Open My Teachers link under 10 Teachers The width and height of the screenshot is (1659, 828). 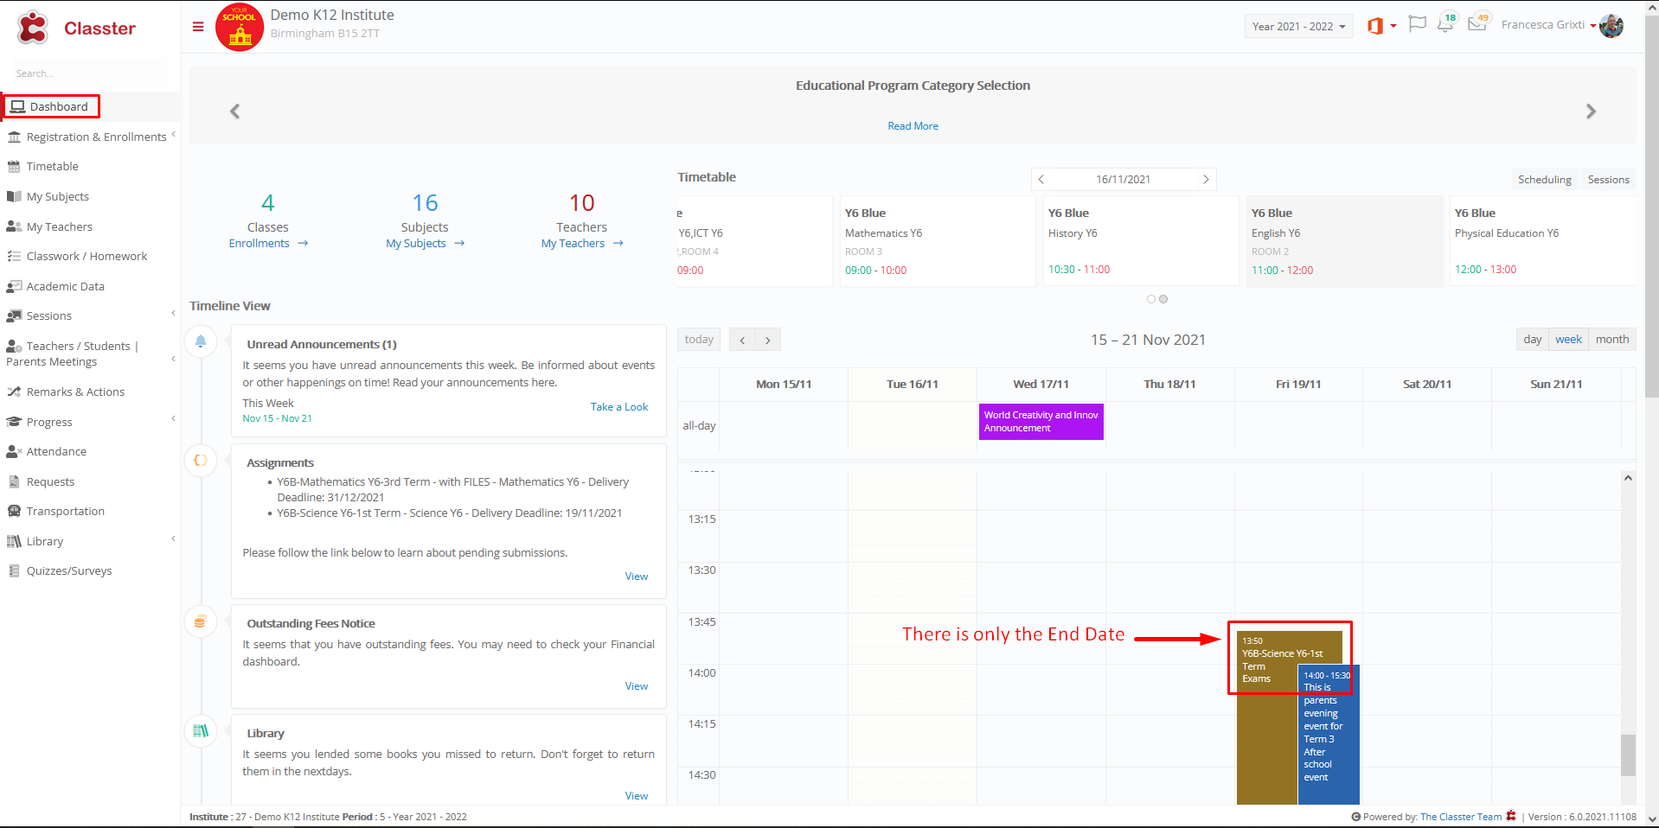point(582,244)
